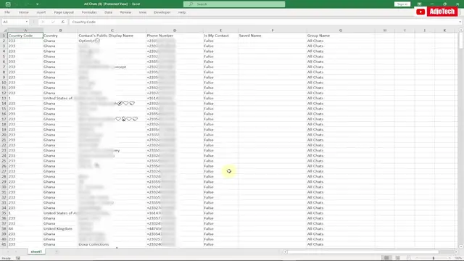Click the zoom slider handle

click(434, 258)
